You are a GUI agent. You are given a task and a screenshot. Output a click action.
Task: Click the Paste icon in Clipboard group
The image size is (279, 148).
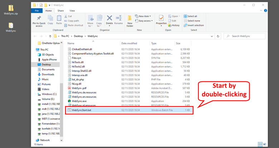click(x=59, y=18)
